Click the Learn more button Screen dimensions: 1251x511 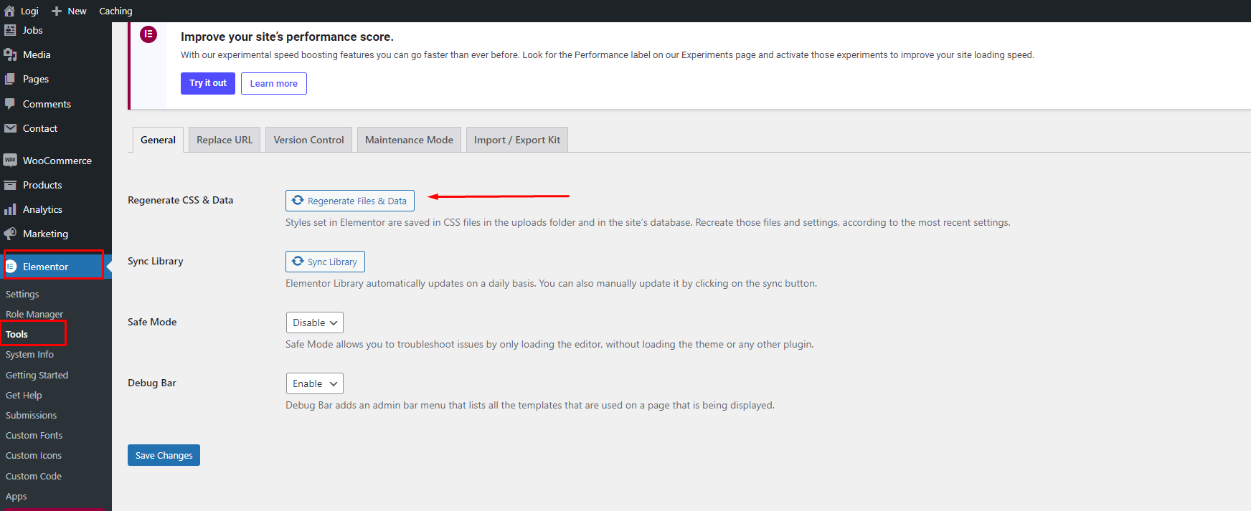coord(273,83)
